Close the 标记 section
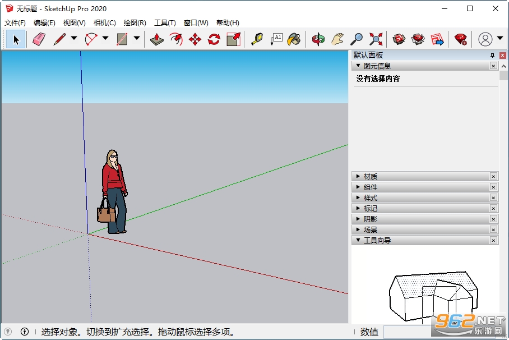The height and width of the screenshot is (340, 509). pyautogui.click(x=493, y=208)
